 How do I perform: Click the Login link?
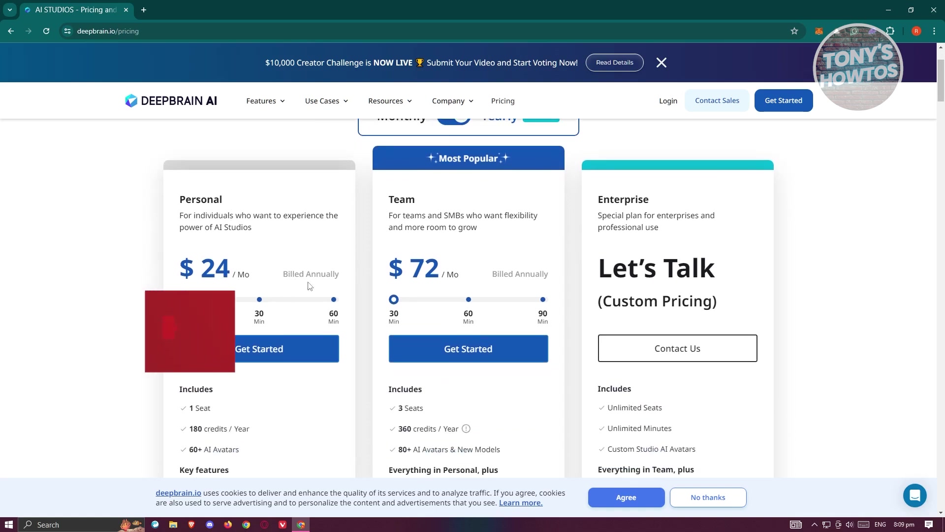pos(668,101)
